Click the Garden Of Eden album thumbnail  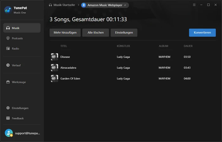[55, 79]
